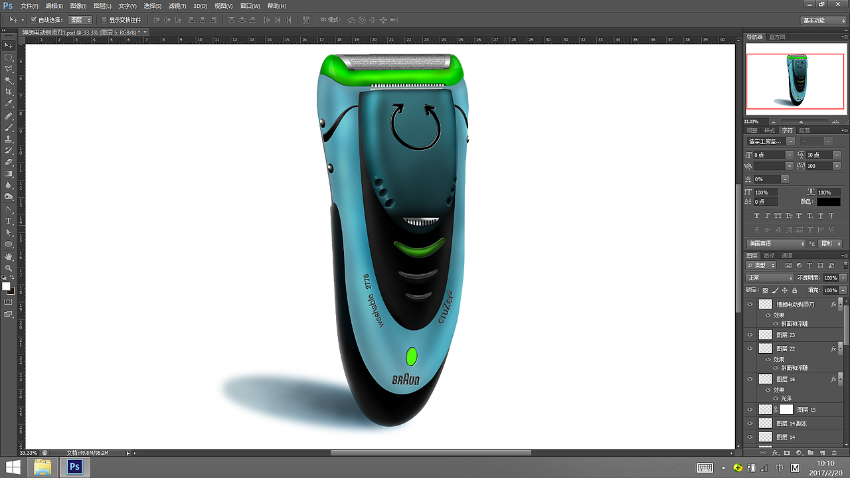Open the text 颜色 color swatch
Viewport: 850px width, 478px height.
click(829, 202)
